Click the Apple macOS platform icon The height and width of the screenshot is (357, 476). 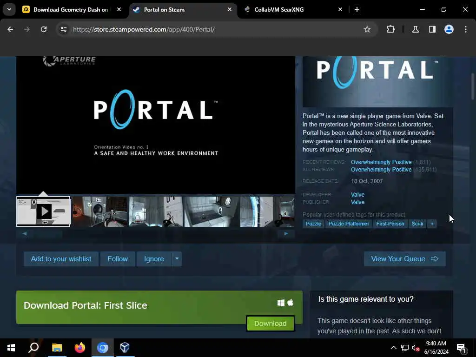(x=291, y=302)
